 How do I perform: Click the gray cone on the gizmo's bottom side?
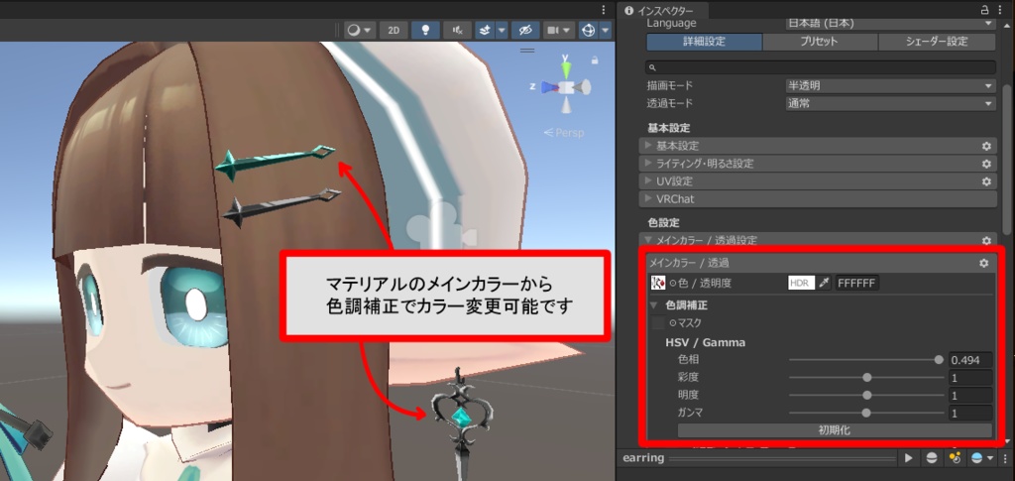point(566,105)
